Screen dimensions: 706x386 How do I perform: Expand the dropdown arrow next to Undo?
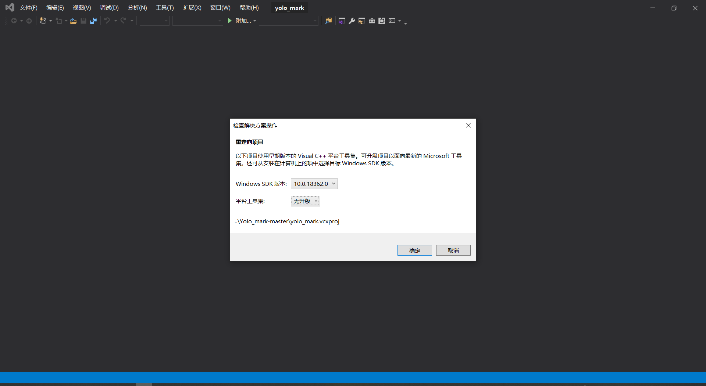click(x=115, y=21)
